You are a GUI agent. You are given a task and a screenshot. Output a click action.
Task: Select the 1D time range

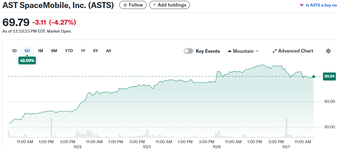[x=14, y=51]
